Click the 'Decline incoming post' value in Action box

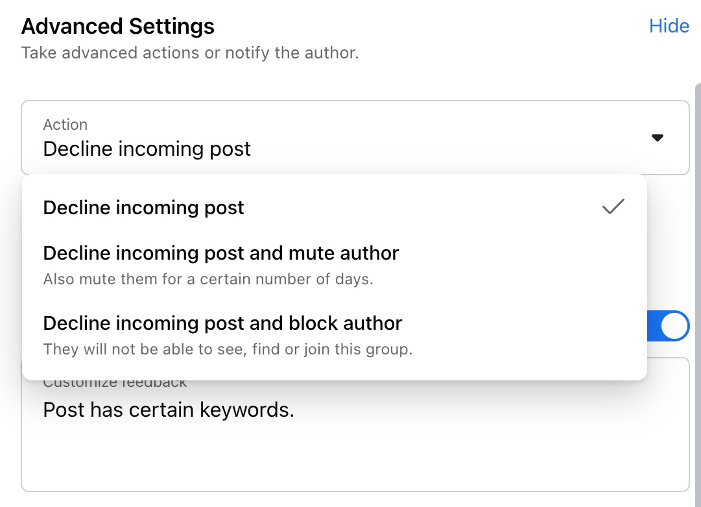point(147,149)
